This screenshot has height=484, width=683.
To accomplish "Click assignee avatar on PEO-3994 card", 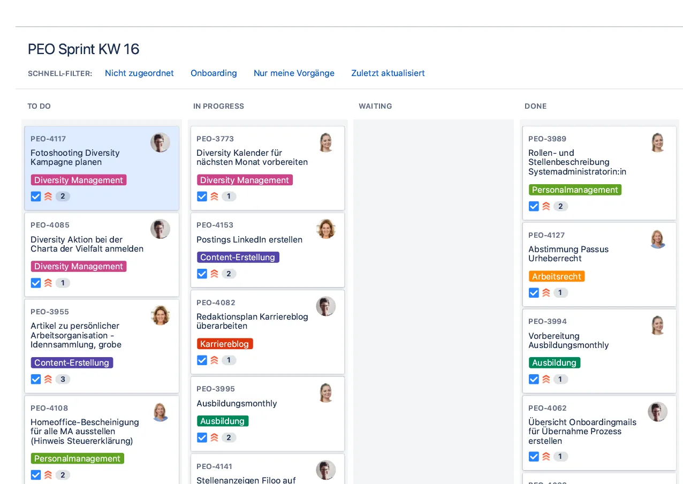I will (x=658, y=326).
